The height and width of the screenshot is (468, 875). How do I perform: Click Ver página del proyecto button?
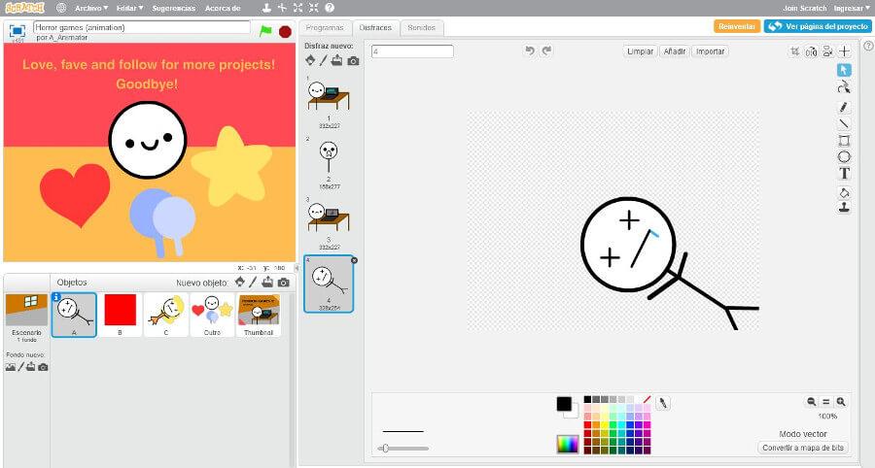(818, 26)
